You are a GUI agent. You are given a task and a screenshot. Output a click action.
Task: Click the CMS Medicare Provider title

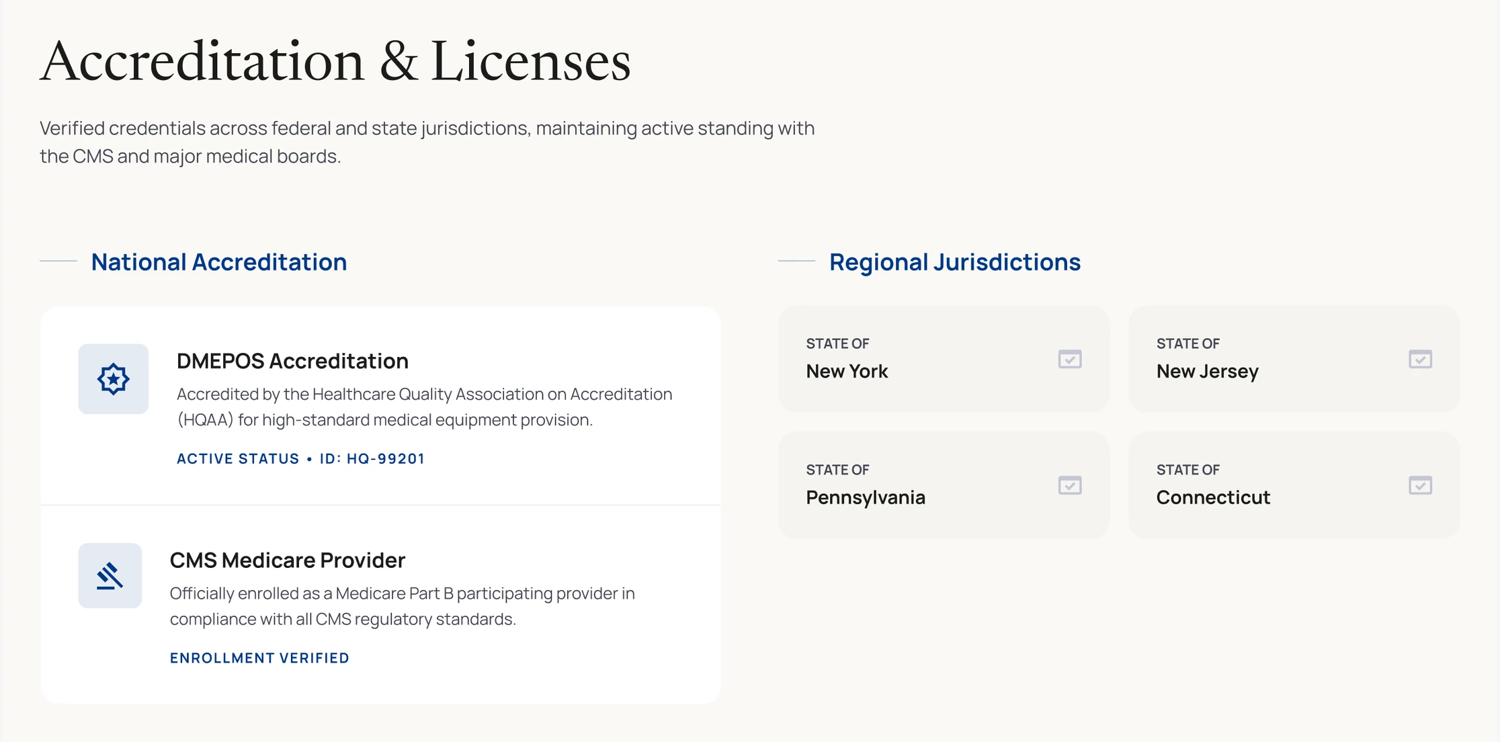pos(288,560)
